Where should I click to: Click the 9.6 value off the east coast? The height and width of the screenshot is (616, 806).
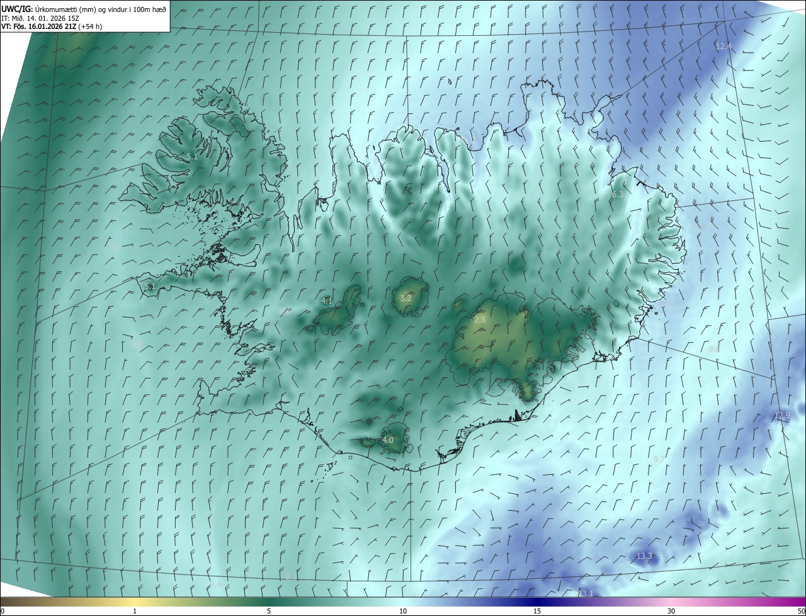pos(714,349)
